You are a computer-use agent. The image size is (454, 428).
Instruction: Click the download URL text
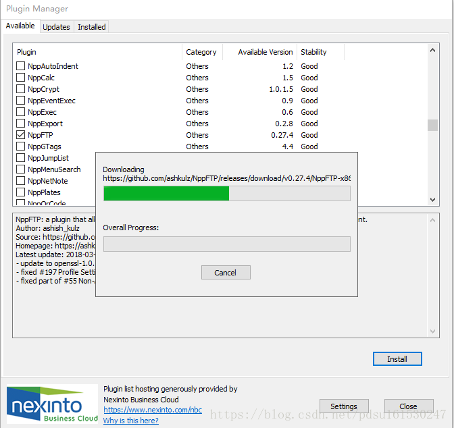pyautogui.click(x=227, y=178)
